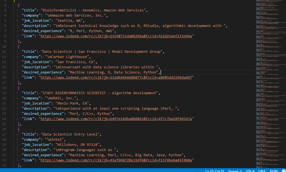The height and width of the screenshot is (172, 286).
Task: Place cursor in "San Francisco, CA" location value
Action: point(75,62)
